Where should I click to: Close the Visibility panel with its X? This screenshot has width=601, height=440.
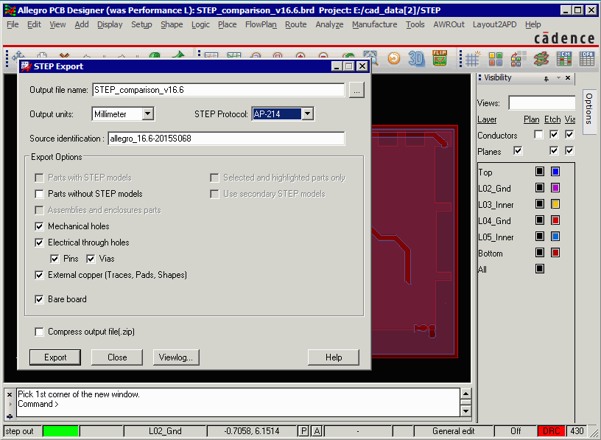[568, 78]
